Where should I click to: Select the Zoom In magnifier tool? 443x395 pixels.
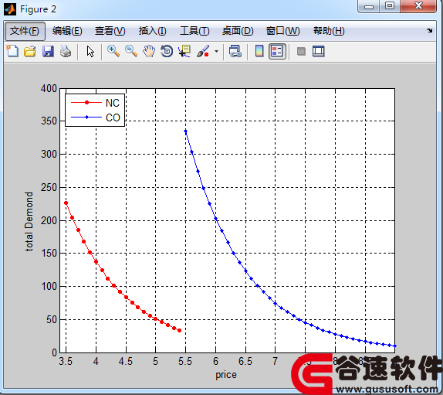113,52
